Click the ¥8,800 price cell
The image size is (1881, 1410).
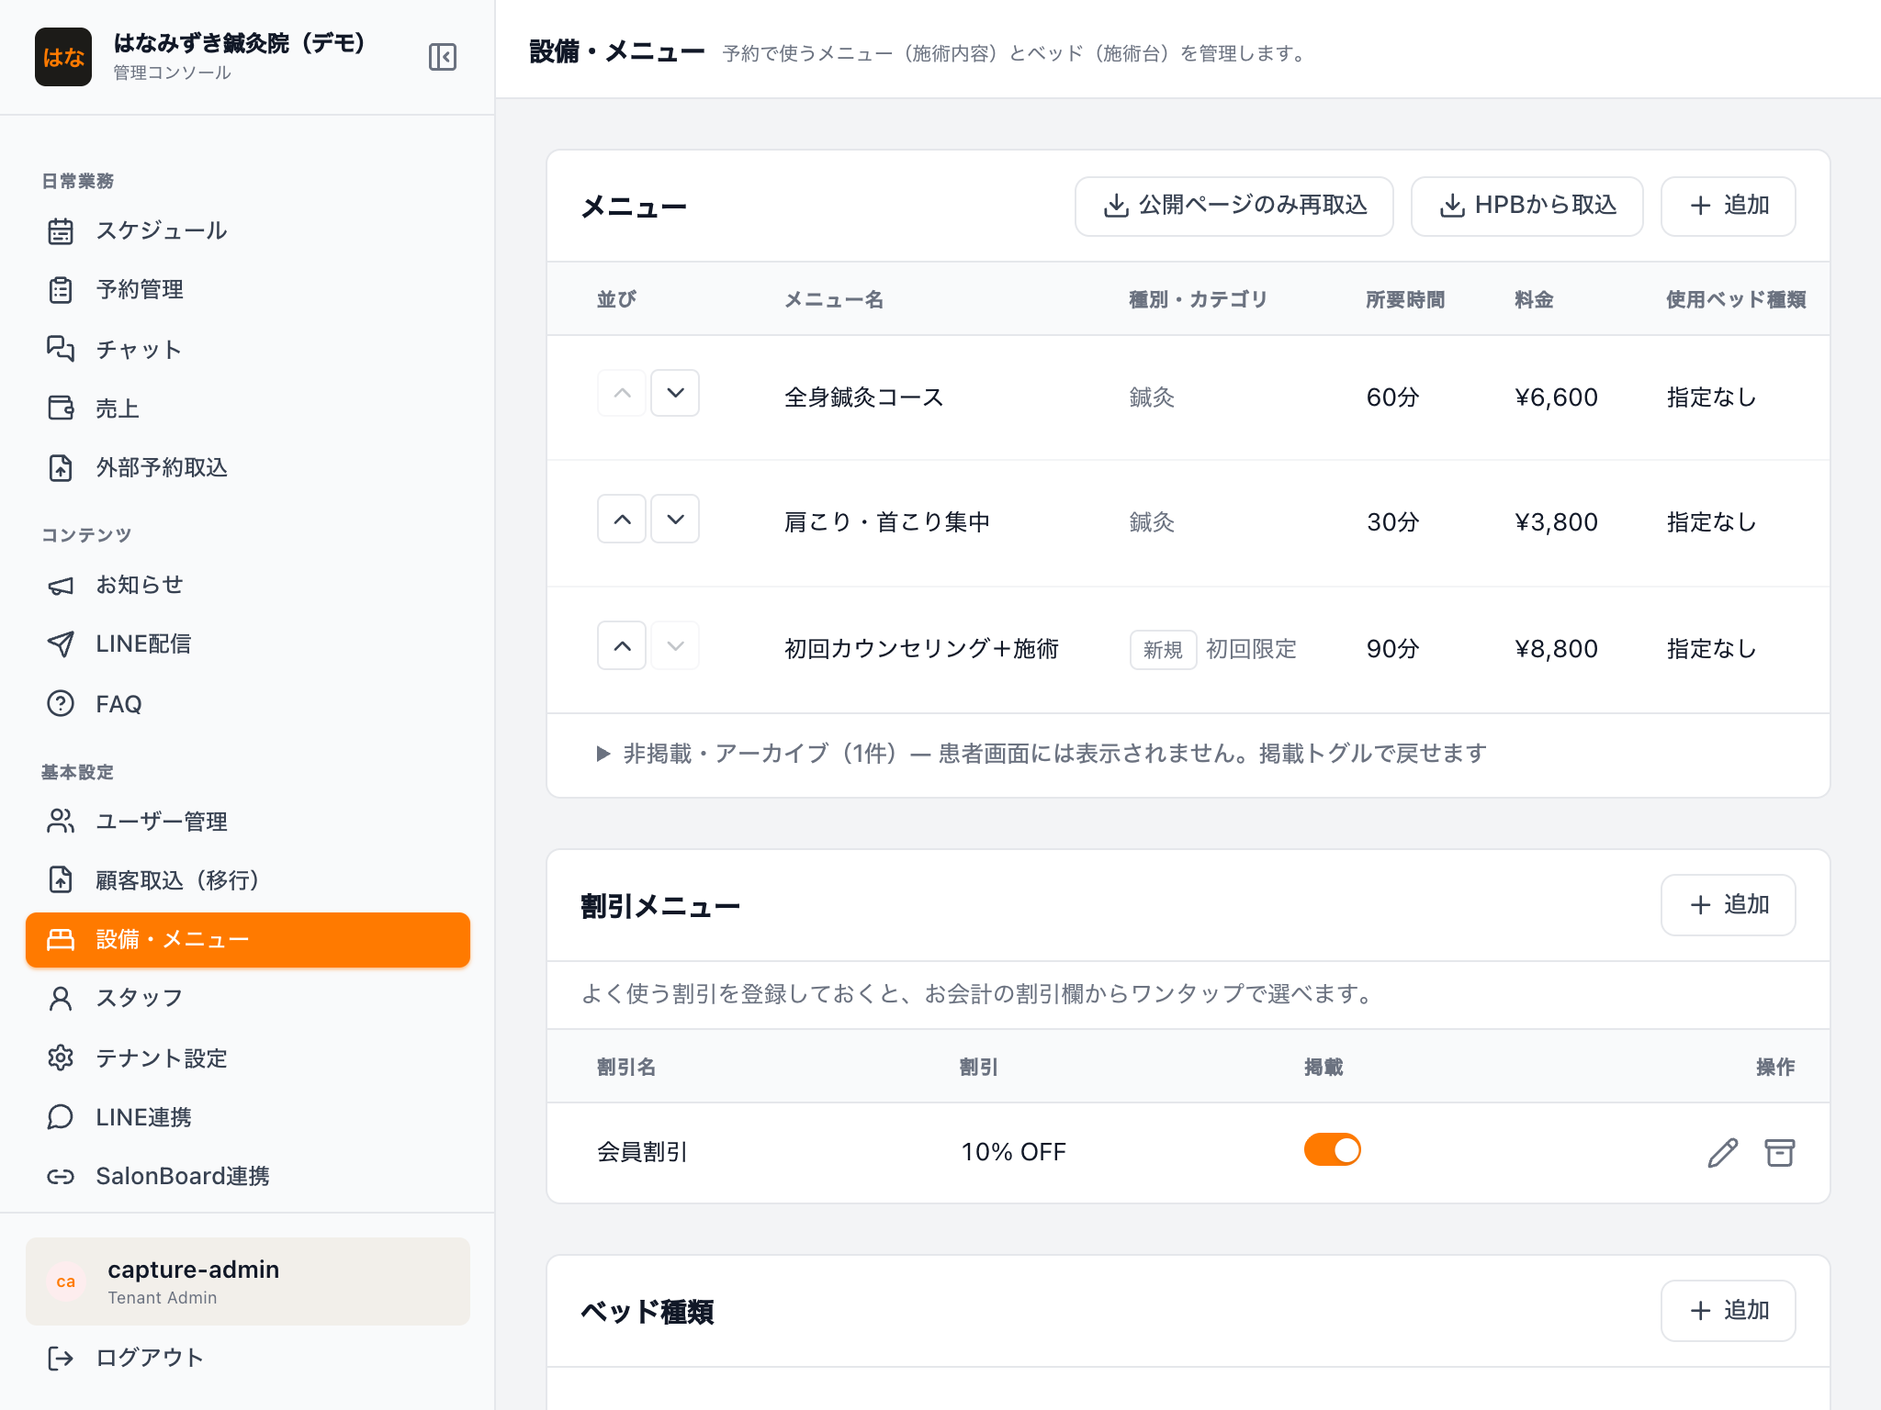(1556, 649)
